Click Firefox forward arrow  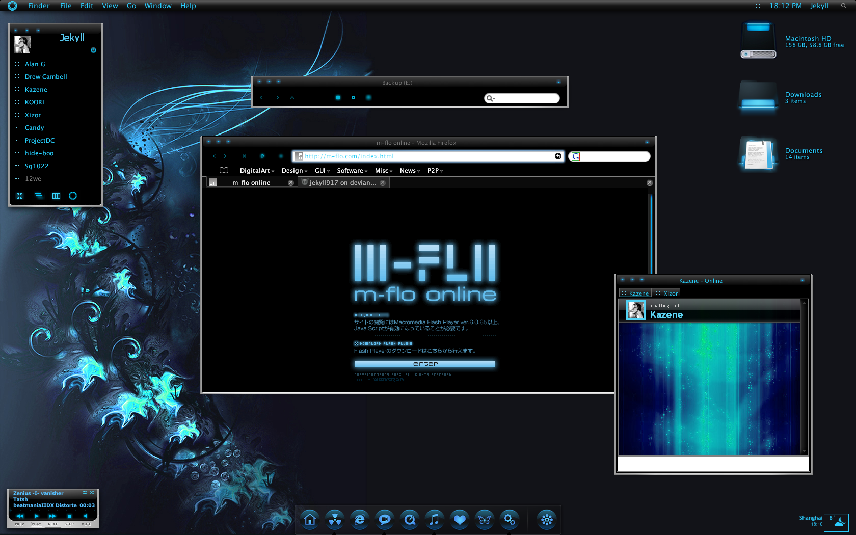[225, 156]
